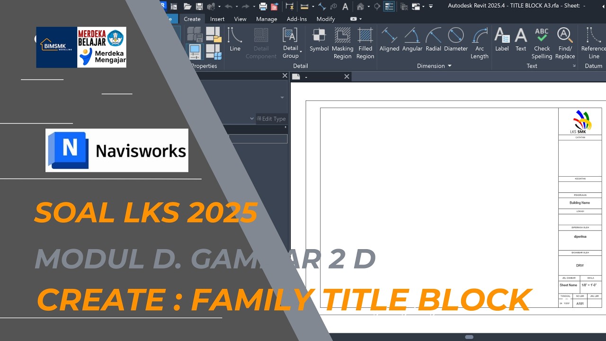Close the sheet view tab
The image size is (606, 341).
click(x=347, y=76)
